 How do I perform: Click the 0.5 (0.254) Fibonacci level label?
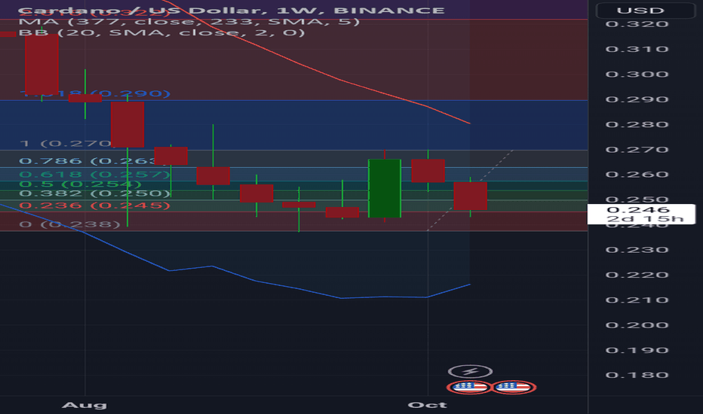click(80, 184)
